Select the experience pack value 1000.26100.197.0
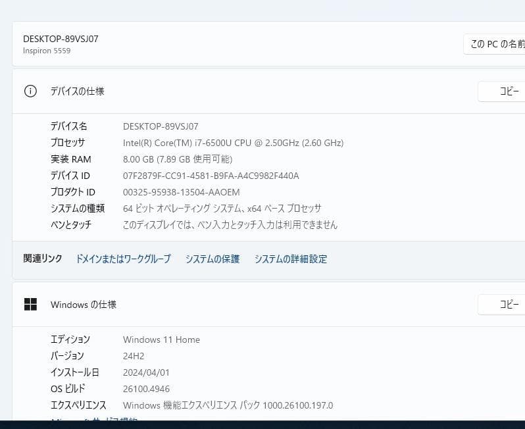The width and height of the screenshot is (525, 429). click(x=228, y=405)
